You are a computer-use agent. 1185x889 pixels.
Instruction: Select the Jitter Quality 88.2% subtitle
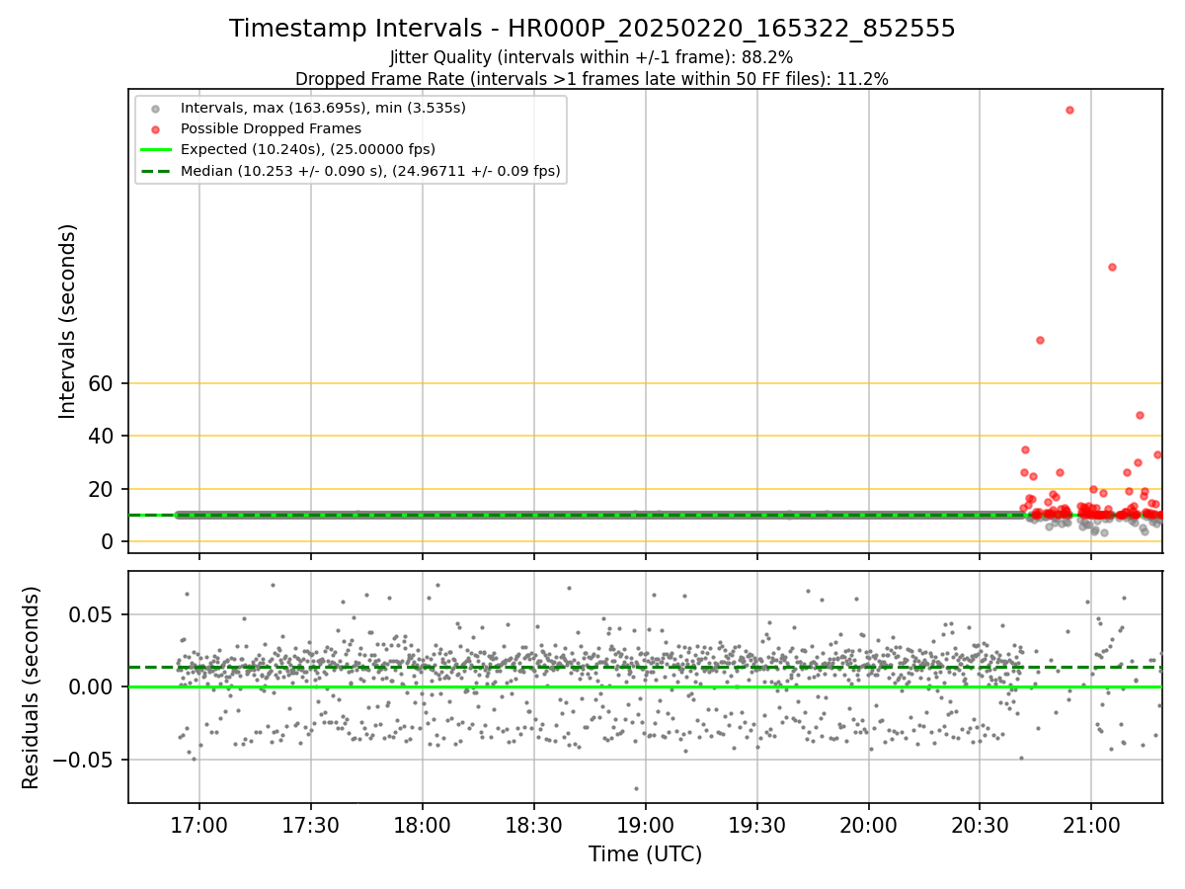(x=592, y=58)
